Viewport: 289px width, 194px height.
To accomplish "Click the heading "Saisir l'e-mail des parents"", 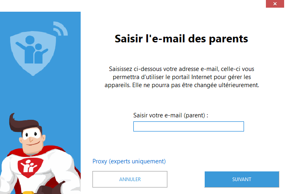I will pos(181,39).
